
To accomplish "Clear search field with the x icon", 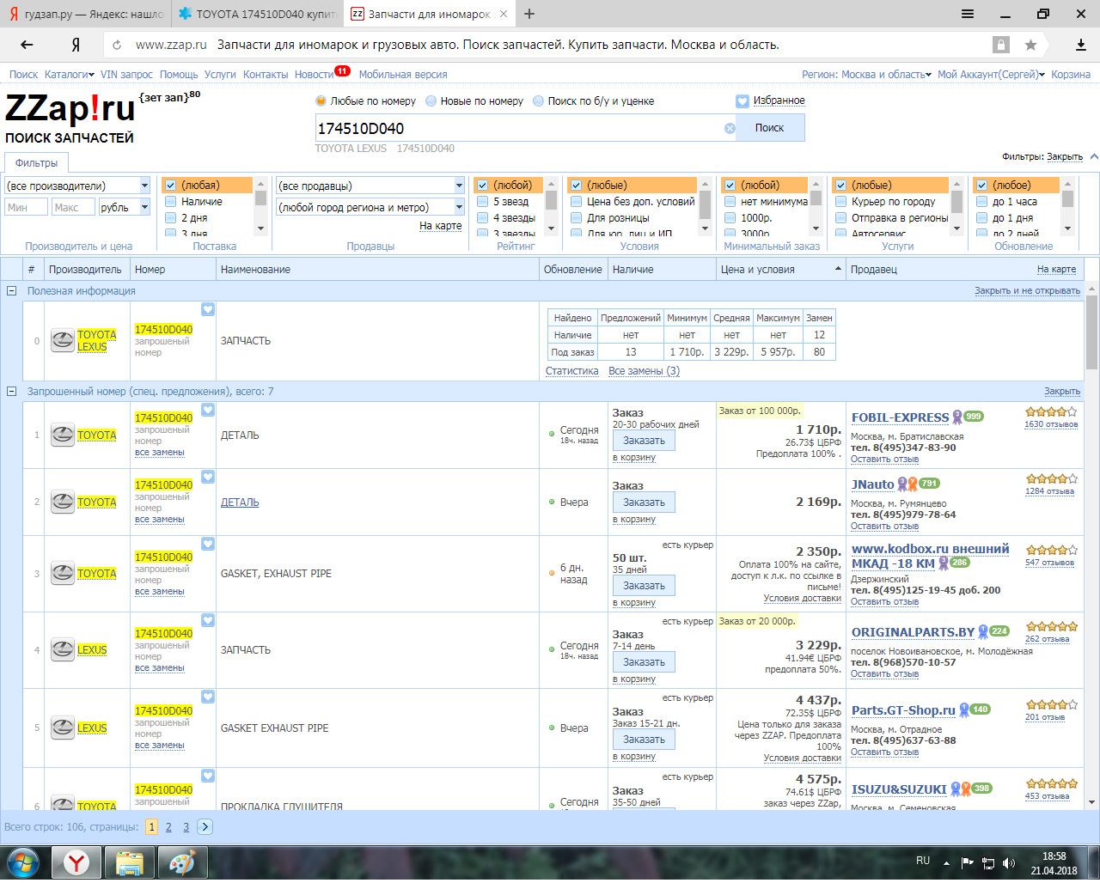I will [730, 128].
